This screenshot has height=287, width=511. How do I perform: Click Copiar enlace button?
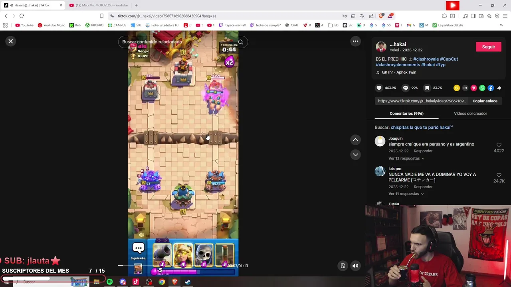point(485,101)
